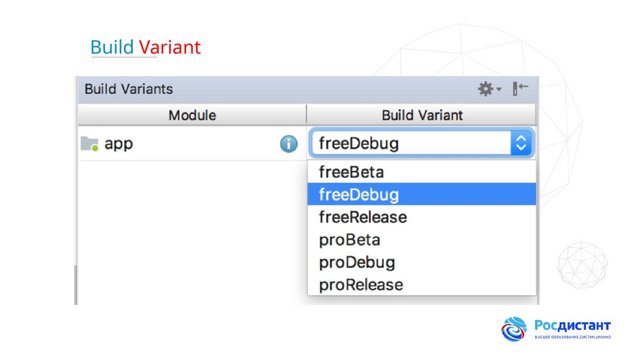Click the Build Variant slide heading

[145, 48]
